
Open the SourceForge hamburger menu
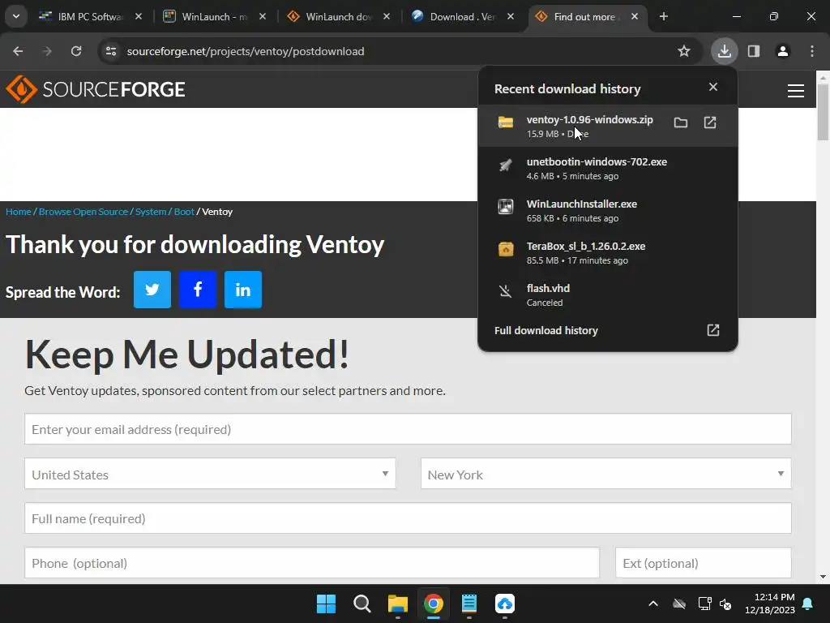click(x=796, y=91)
